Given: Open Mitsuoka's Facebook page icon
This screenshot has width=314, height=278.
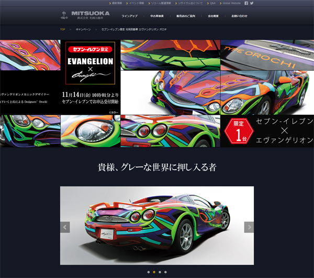Looking at the screenshot, I should (246, 3).
